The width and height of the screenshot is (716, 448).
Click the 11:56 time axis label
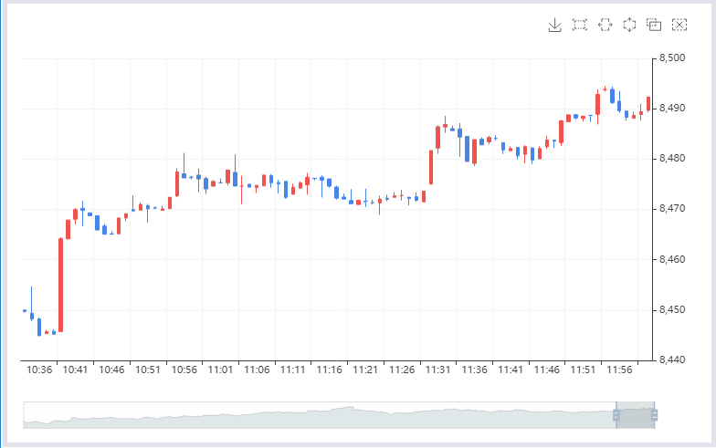(619, 370)
